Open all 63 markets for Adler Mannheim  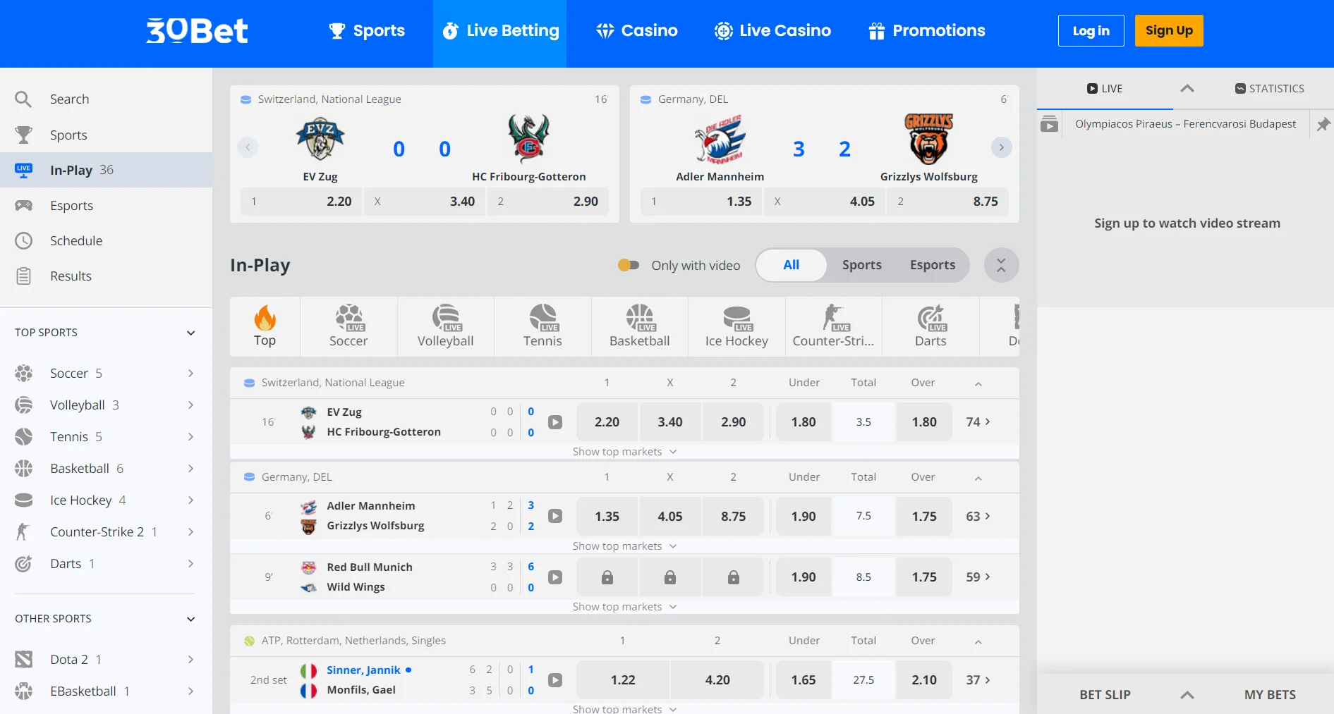point(978,517)
